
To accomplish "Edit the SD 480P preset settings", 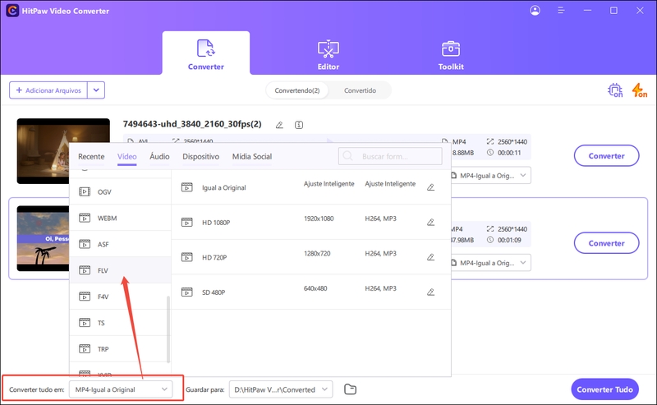I will [x=430, y=292].
